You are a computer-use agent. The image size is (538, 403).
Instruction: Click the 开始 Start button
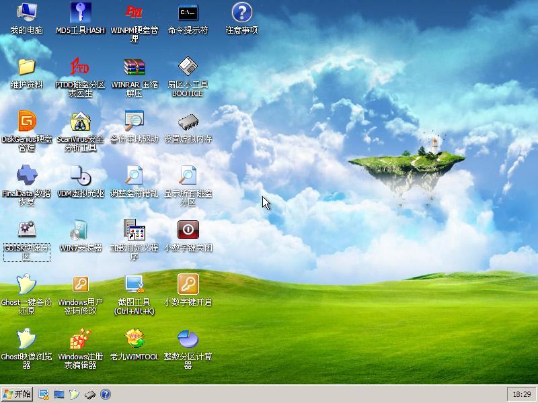(17, 394)
